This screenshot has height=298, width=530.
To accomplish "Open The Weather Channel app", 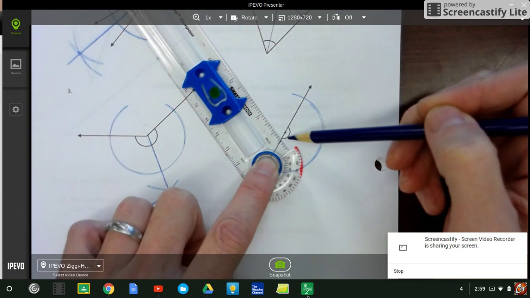I will pyautogui.click(x=258, y=289).
